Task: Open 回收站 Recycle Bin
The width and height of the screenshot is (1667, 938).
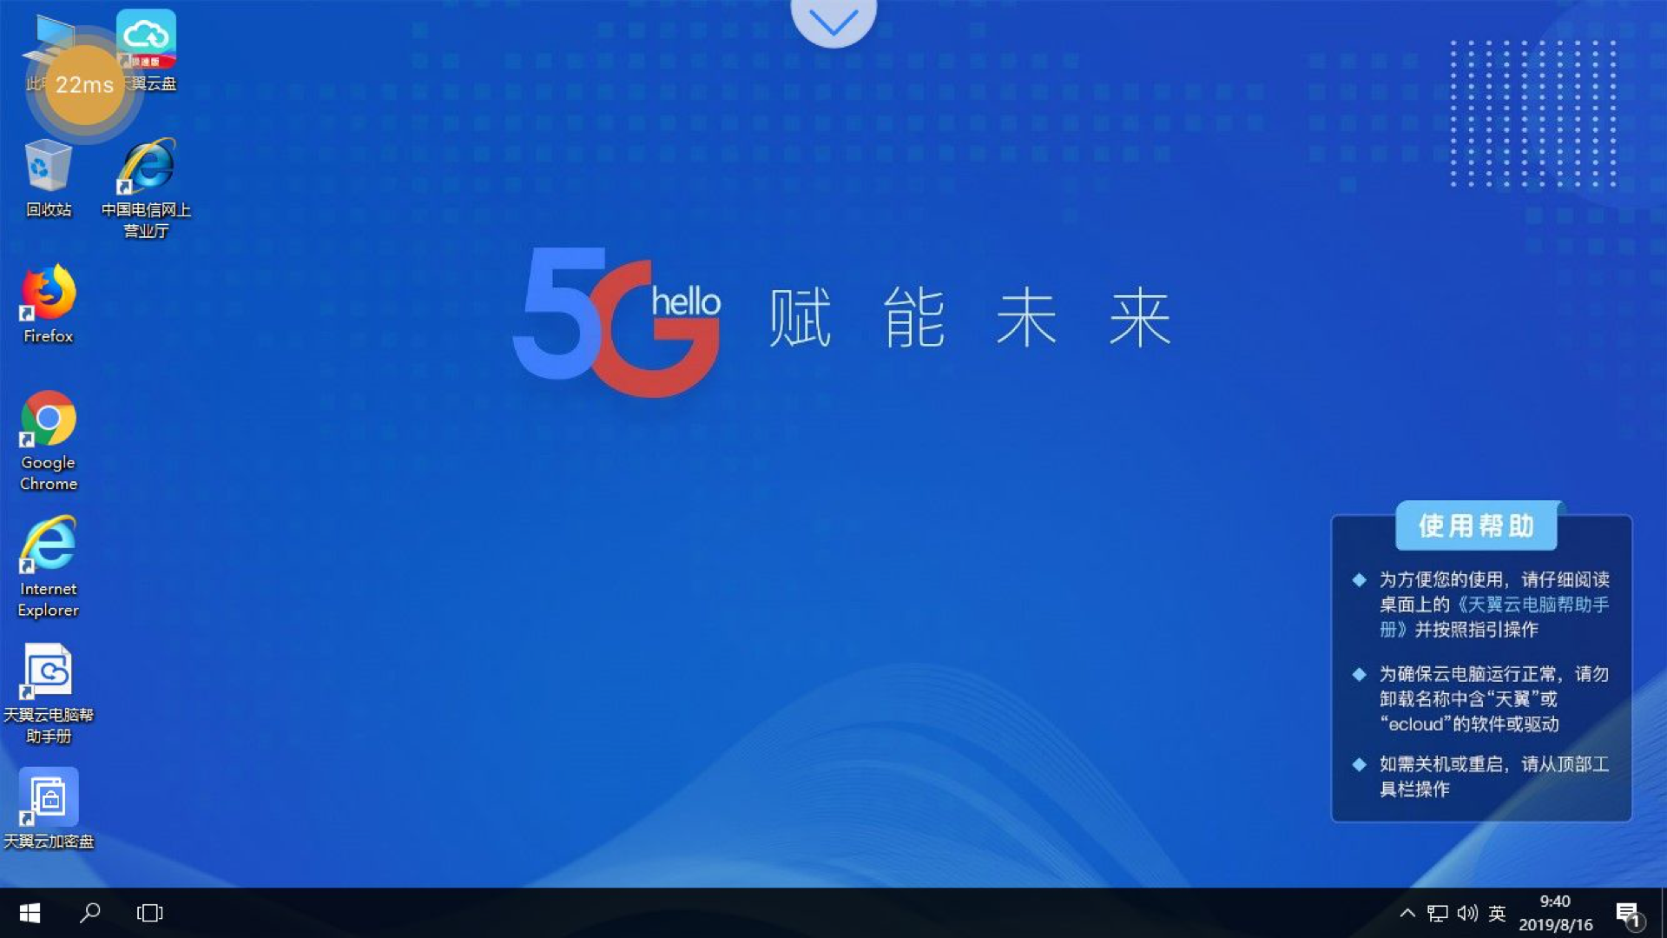Action: click(48, 176)
